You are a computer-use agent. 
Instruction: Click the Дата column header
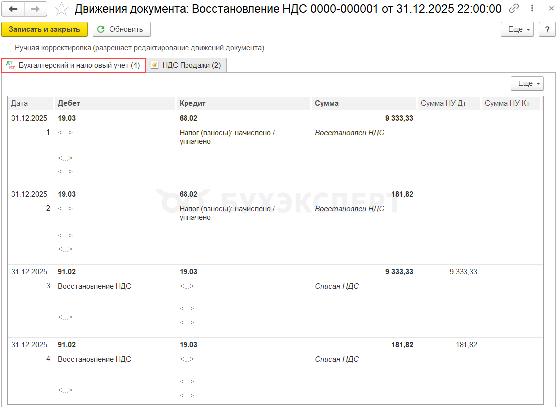coord(31,103)
